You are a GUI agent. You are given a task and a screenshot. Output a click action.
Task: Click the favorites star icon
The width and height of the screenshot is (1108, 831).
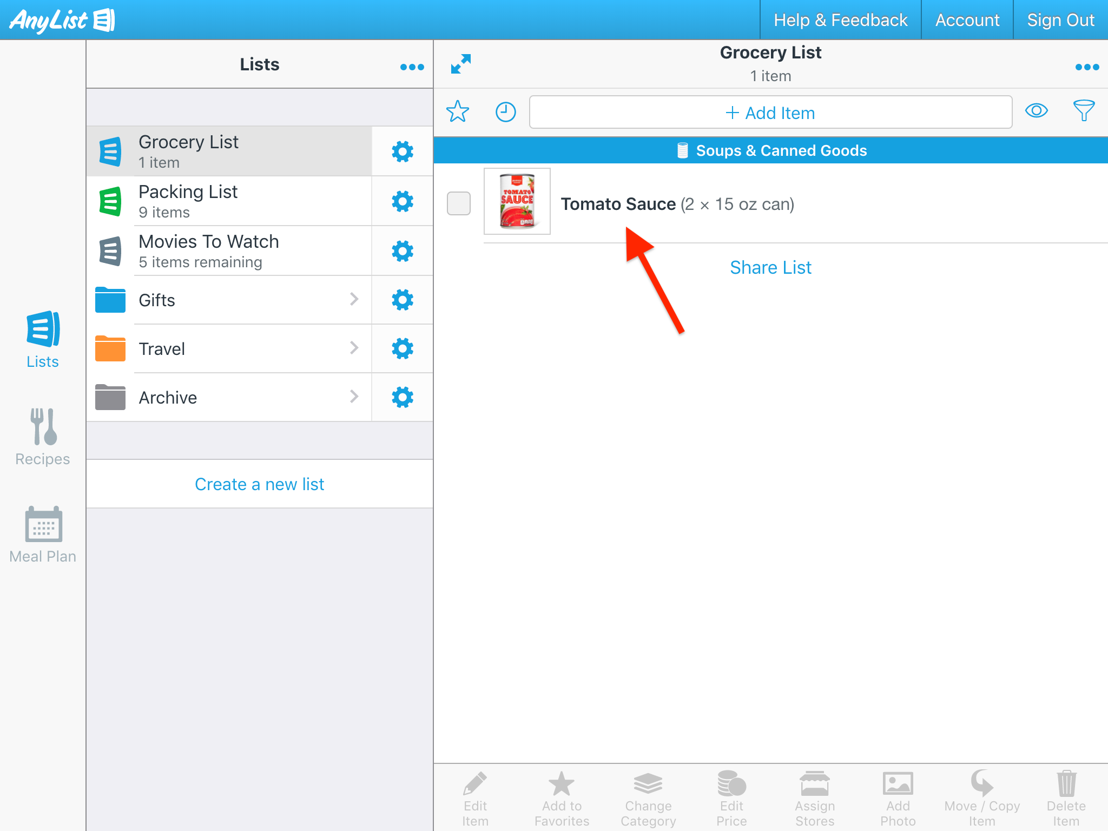(x=457, y=111)
